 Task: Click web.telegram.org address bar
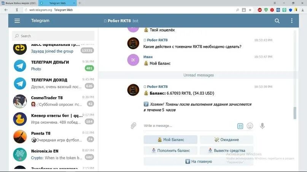[41, 10]
